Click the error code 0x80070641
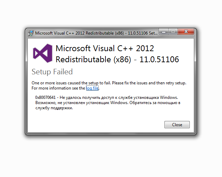This screenshot has width=222, height=177. (45, 97)
